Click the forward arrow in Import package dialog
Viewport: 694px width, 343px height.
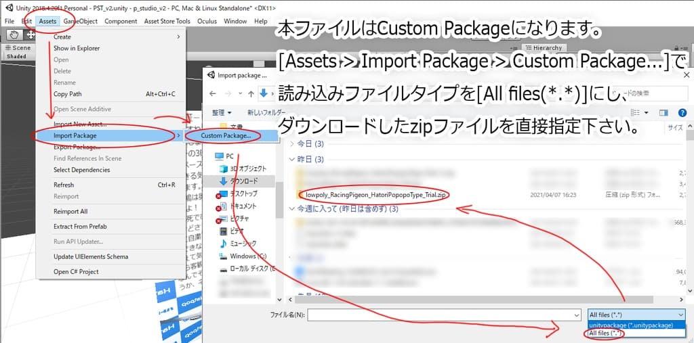pyautogui.click(x=228, y=93)
